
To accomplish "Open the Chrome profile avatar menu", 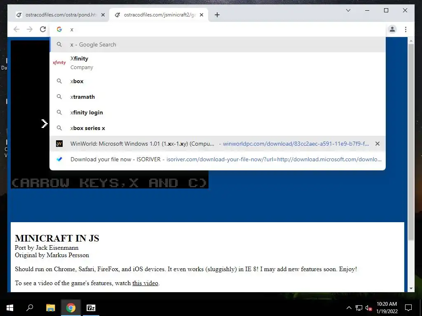I will coord(392,29).
